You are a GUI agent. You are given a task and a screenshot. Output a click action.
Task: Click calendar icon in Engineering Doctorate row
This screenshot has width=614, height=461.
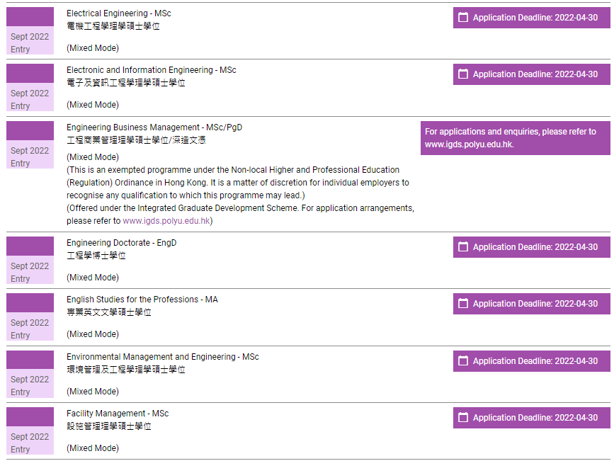463,247
